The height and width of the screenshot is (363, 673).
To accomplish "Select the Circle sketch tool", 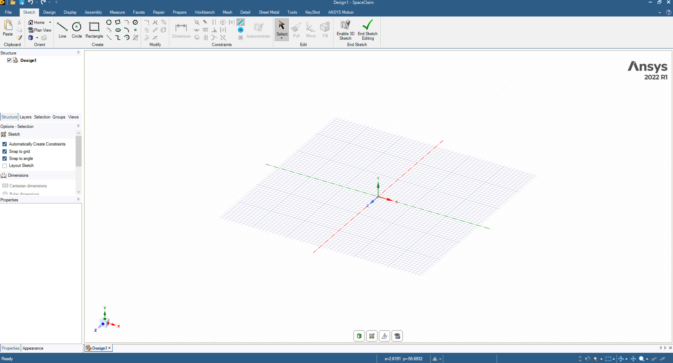I will point(77,30).
